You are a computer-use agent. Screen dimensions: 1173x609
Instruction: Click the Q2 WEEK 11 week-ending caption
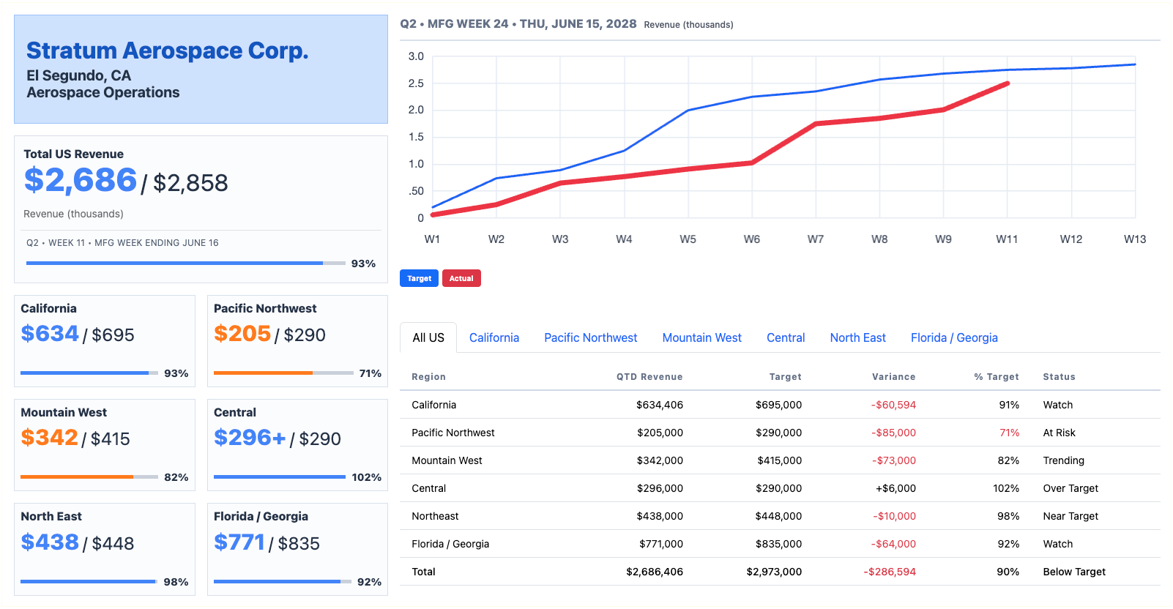(122, 243)
